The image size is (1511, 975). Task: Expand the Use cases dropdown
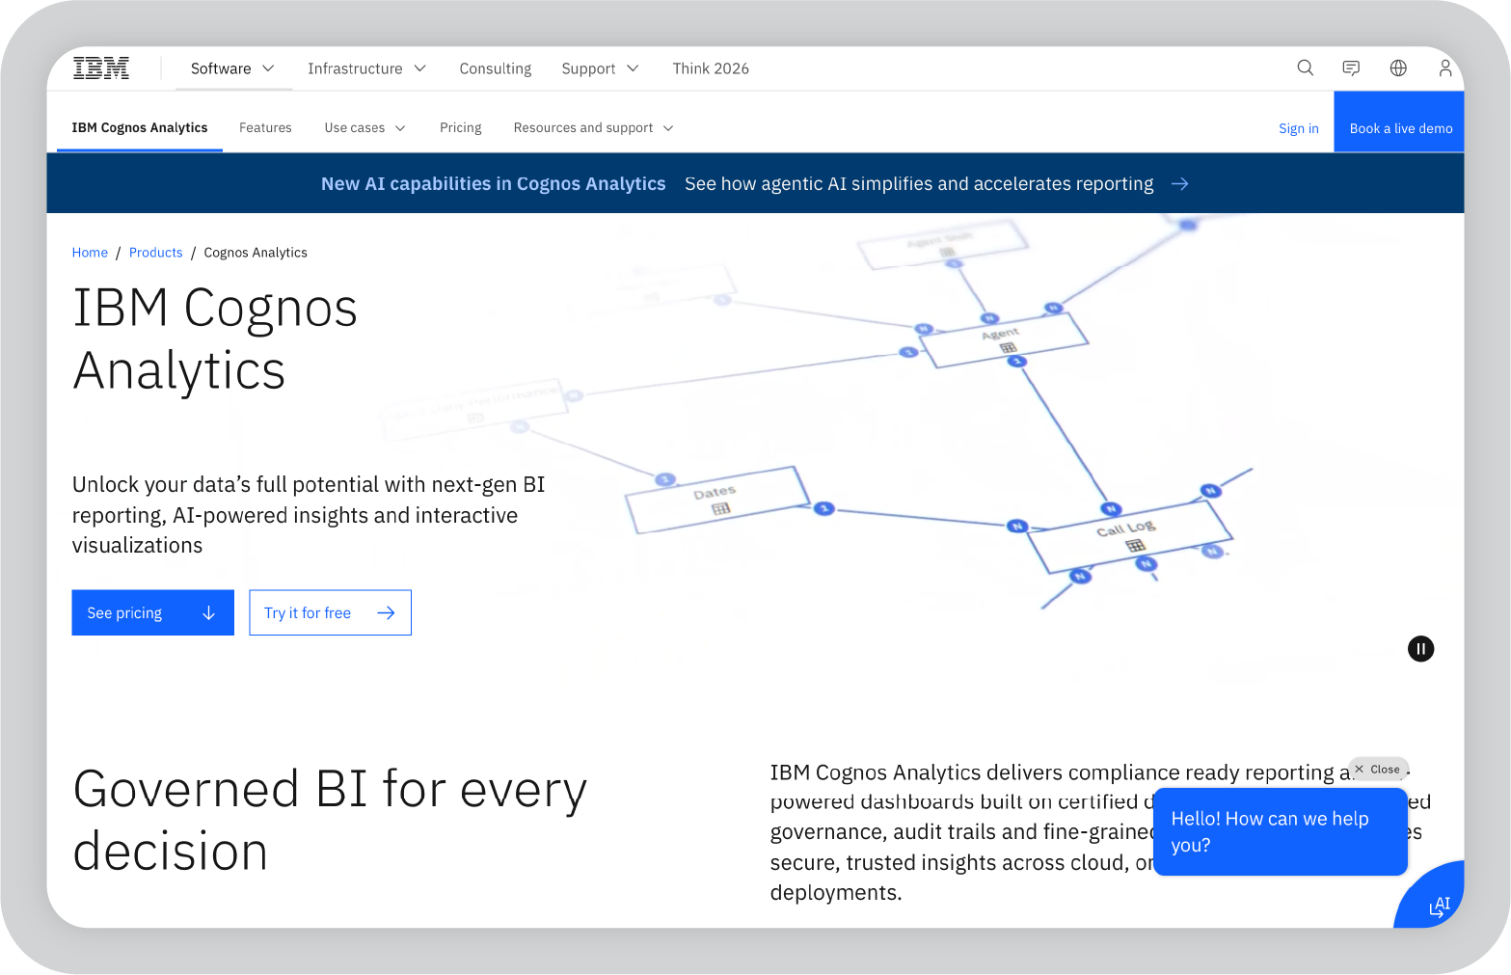[x=364, y=128]
